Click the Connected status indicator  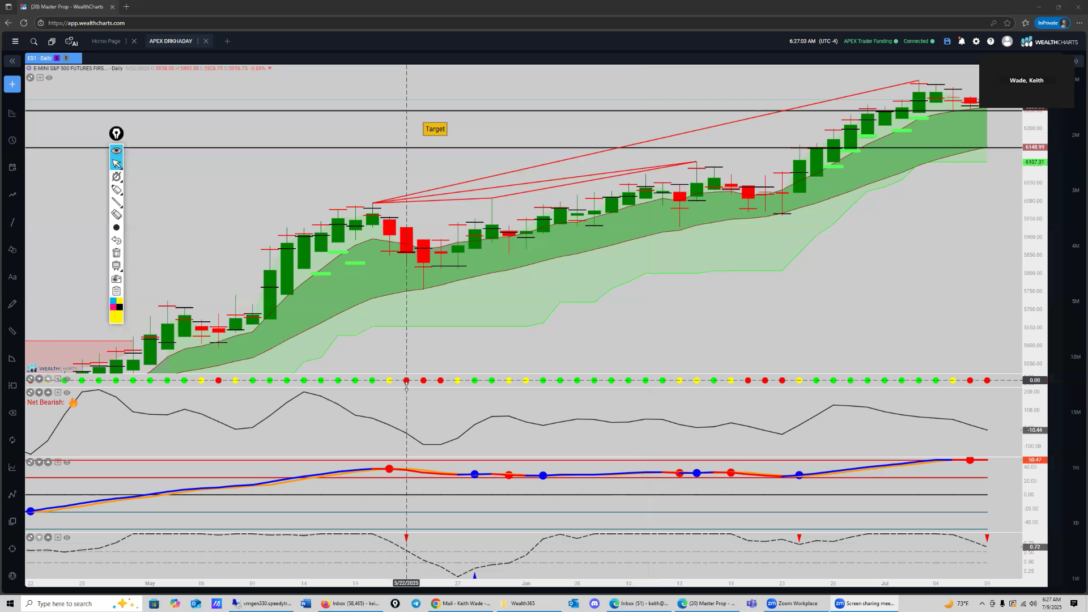[x=919, y=41]
